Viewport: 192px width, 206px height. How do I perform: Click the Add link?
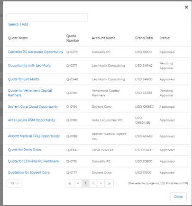(x=25, y=24)
